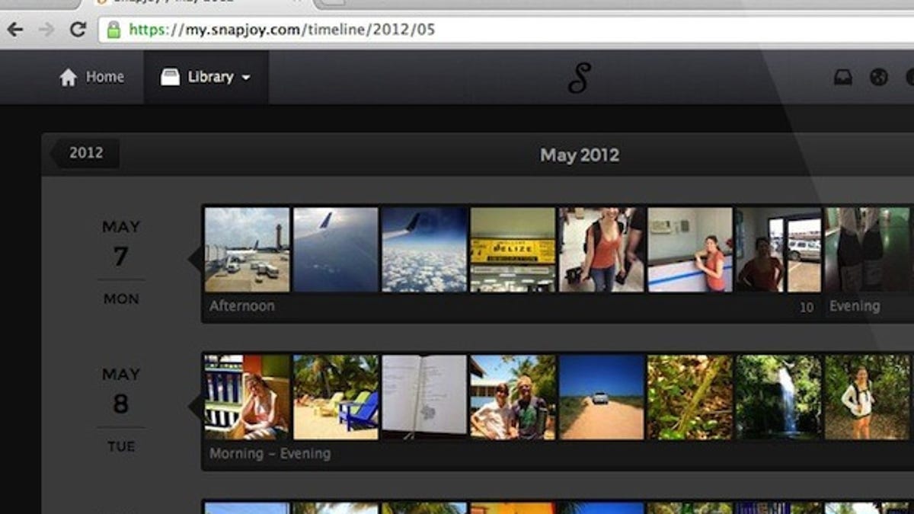Click the browser back arrow

point(15,30)
